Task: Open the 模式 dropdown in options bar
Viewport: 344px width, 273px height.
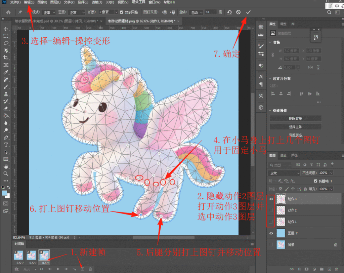Action: 48,12
